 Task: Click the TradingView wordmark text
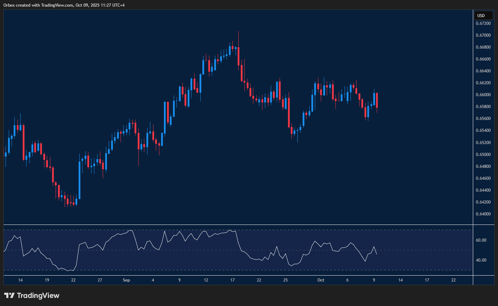[x=38, y=296]
